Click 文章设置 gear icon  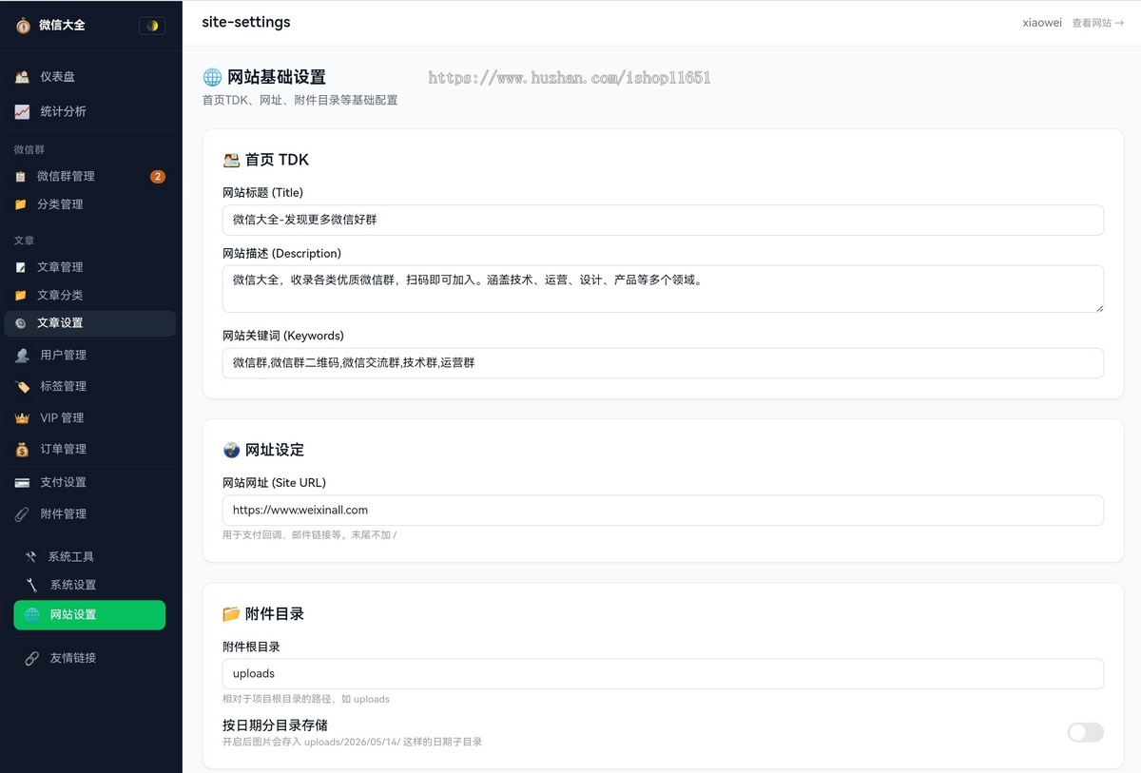(x=20, y=323)
